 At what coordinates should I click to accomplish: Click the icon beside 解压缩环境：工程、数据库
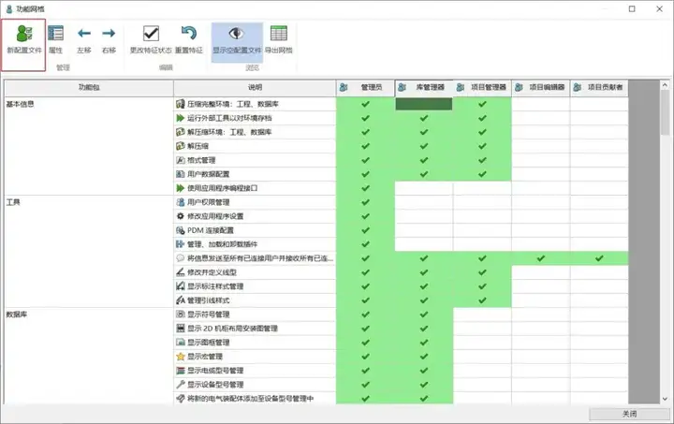[181, 132]
